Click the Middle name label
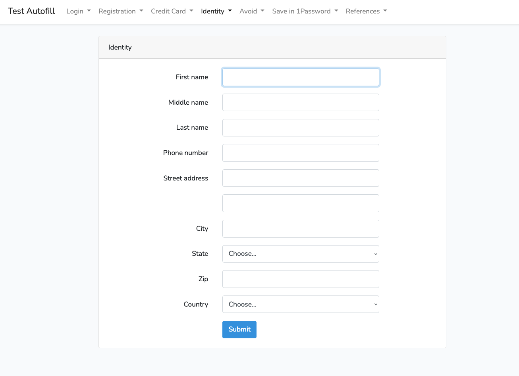This screenshot has height=376, width=519. click(x=188, y=102)
